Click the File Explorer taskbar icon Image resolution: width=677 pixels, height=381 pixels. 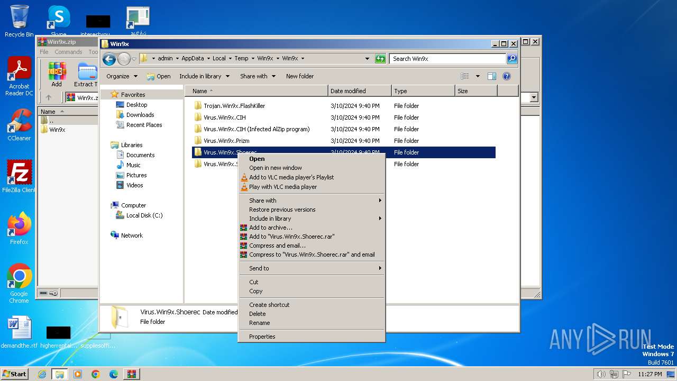tap(60, 374)
